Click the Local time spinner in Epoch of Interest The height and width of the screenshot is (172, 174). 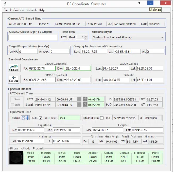[x=79, y=105]
